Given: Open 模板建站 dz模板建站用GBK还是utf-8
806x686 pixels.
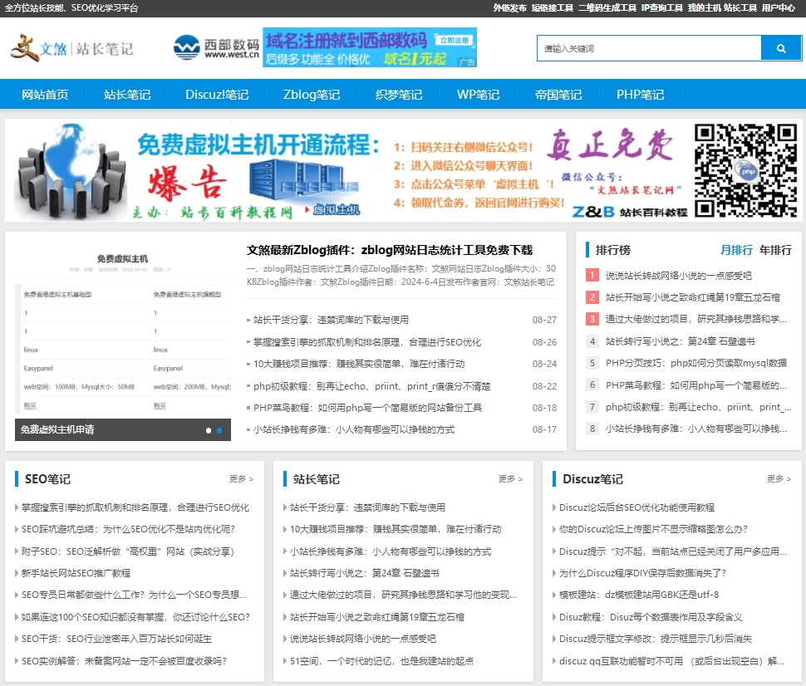Looking at the screenshot, I should (x=639, y=595).
